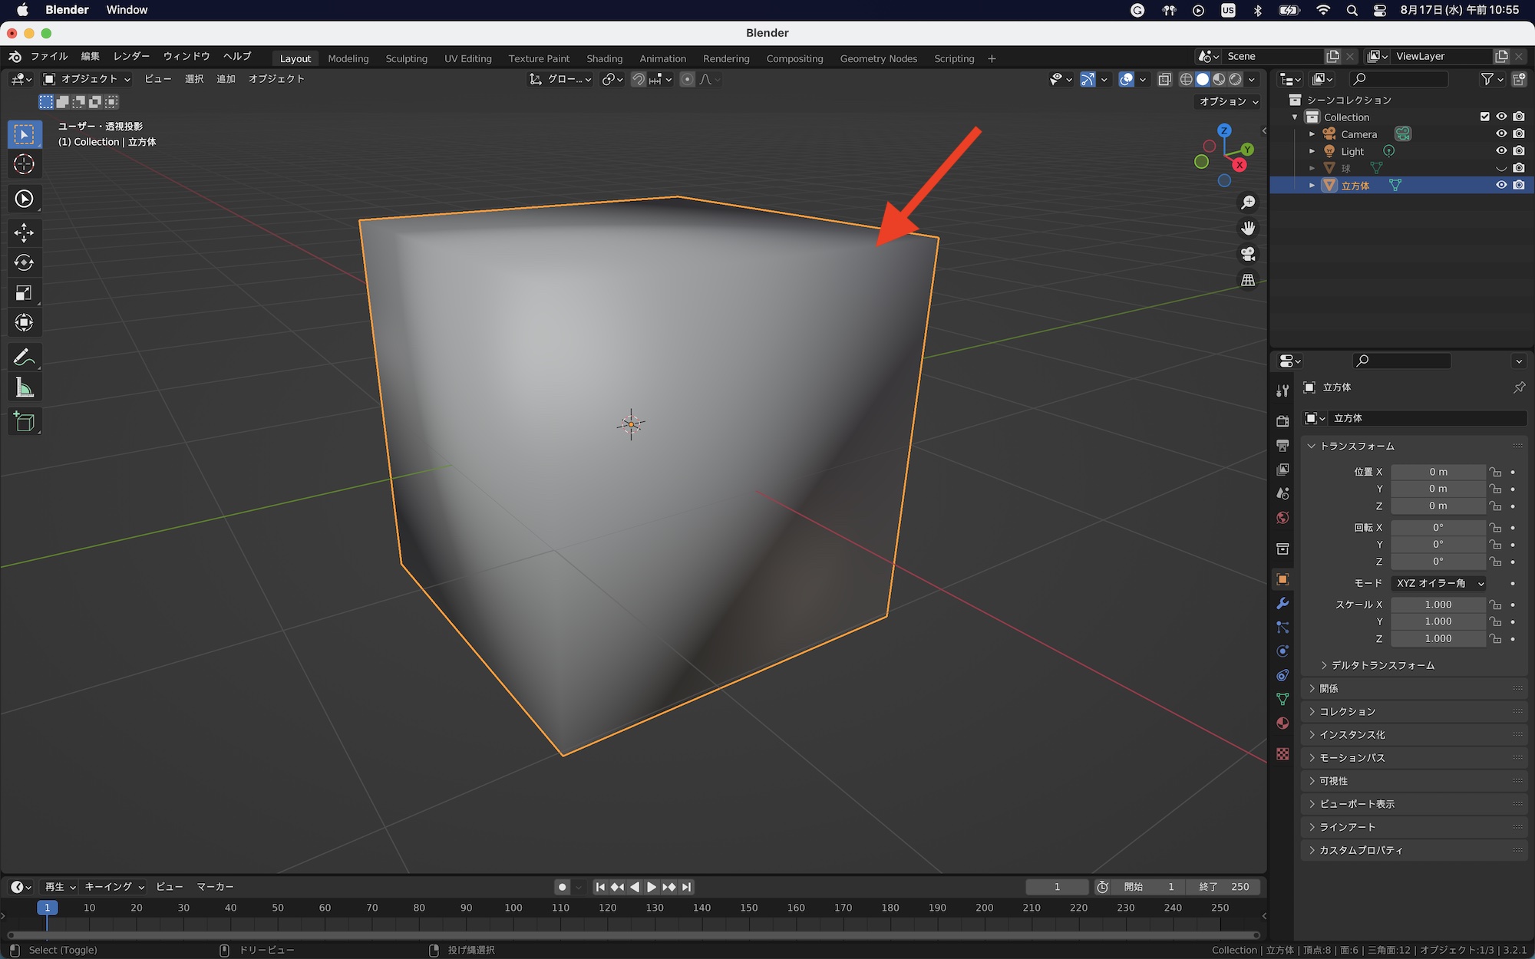Open the object mode dropdown
The height and width of the screenshot is (959, 1535).
point(87,79)
